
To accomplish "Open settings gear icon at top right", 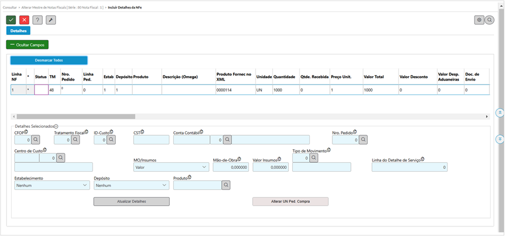I will (x=479, y=20).
